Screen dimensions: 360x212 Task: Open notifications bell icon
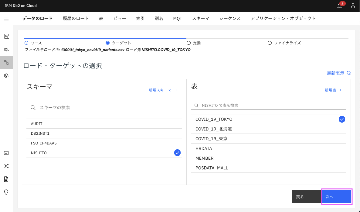coord(340,6)
